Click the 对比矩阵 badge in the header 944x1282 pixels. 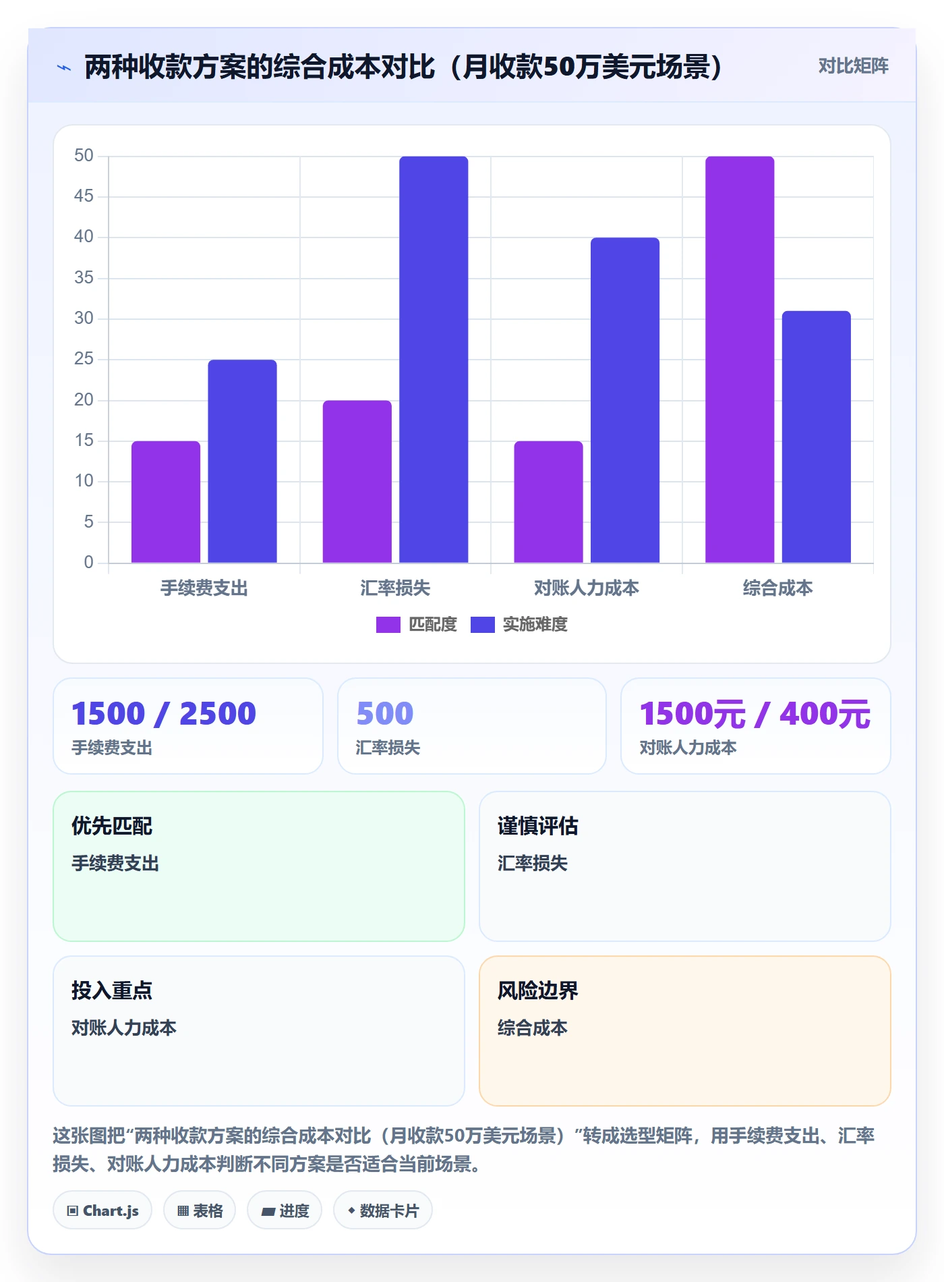(853, 66)
